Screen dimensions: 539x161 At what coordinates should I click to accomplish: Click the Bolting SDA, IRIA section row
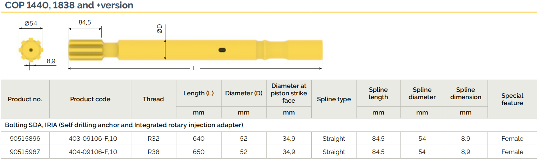pyautogui.click(x=124, y=125)
